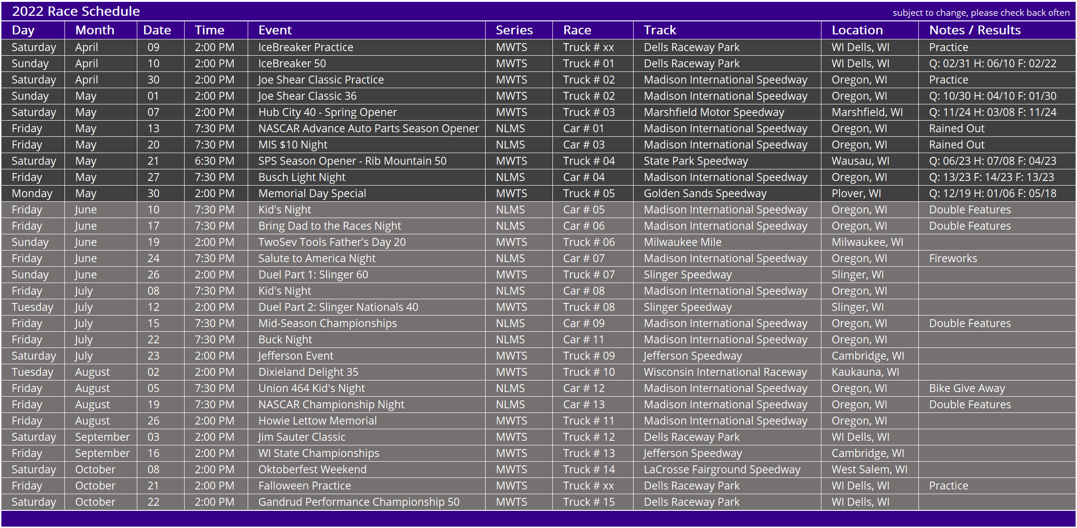Click 'Truck # 14' race cell
1077x528 pixels.
[589, 470]
